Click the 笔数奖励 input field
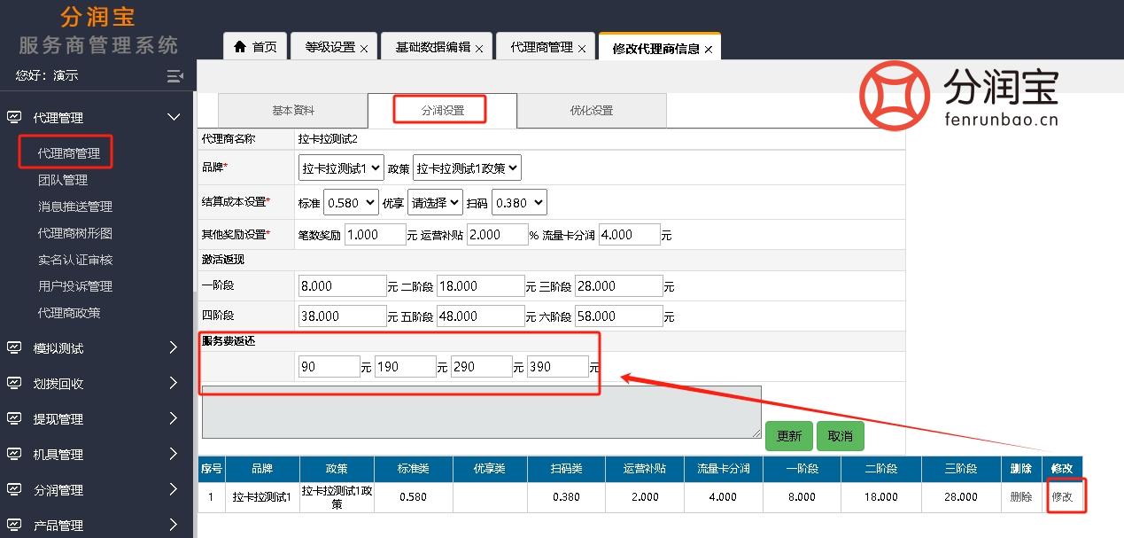Image resolution: width=1124 pixels, height=538 pixels. tap(375, 235)
